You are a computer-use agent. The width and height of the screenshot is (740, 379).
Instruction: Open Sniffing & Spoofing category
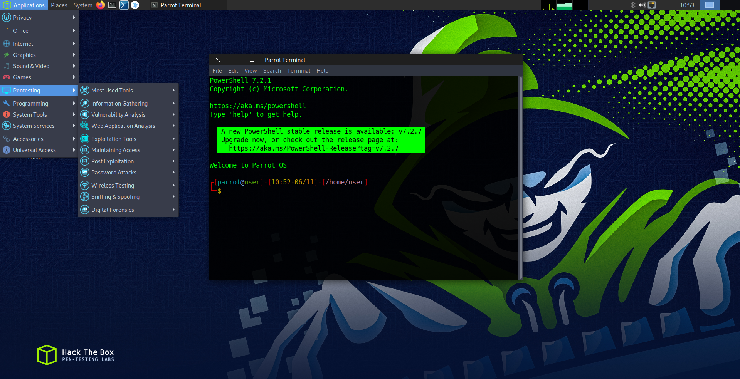tap(128, 196)
